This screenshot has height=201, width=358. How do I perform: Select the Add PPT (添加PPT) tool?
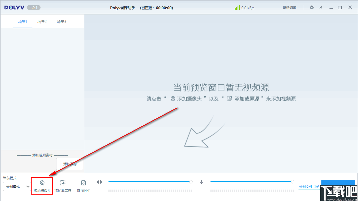83,185
